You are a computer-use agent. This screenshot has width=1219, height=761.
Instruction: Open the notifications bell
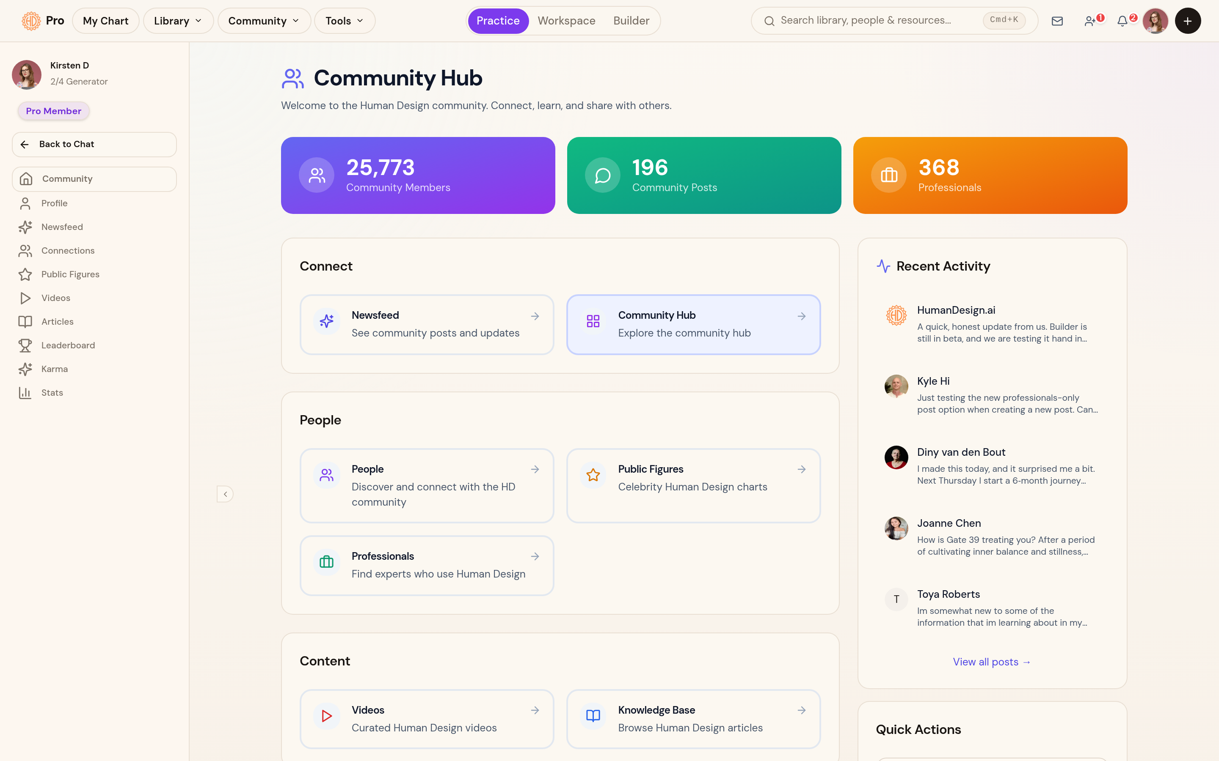[1122, 21]
